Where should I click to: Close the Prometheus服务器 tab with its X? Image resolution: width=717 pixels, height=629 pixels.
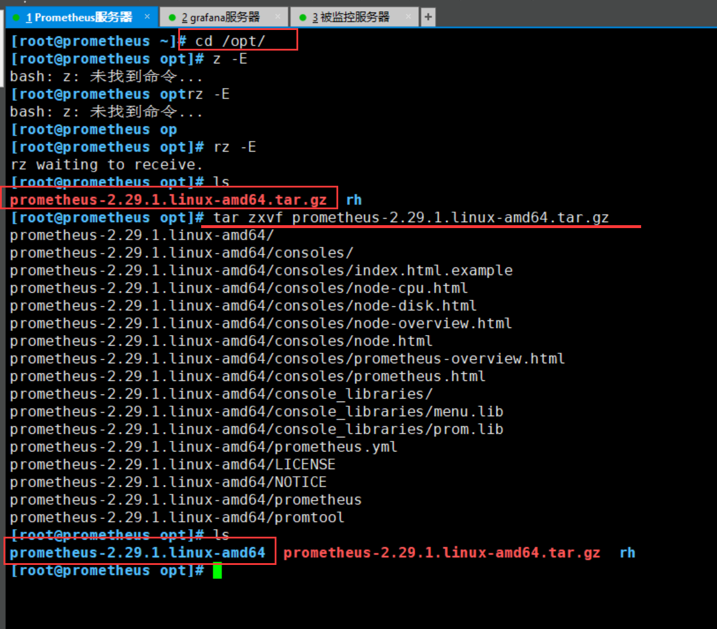pyautogui.click(x=147, y=16)
